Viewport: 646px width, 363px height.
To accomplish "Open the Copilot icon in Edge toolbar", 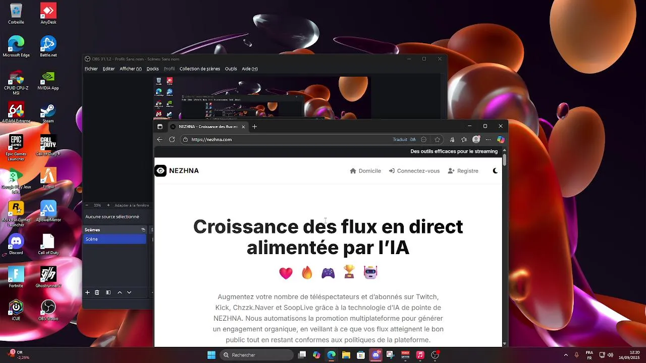I will click(x=501, y=140).
